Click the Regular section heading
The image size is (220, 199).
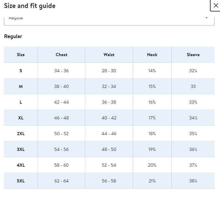pyautogui.click(x=13, y=36)
